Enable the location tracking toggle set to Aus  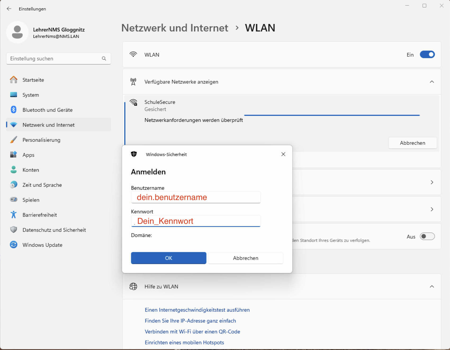tap(427, 236)
